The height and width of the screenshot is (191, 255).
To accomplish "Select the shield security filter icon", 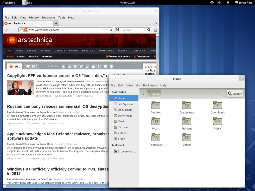I will point(105,66).
